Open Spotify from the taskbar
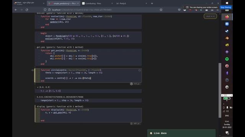Viewport: 245px width, 137px height. pyautogui.click(x=227, y=59)
